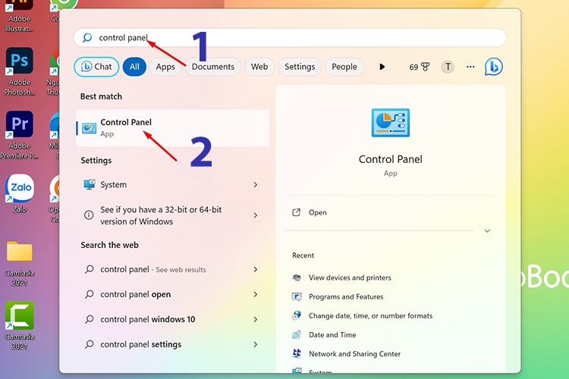Select 'control panel settings' web suggestion
Image resolution: width=569 pixels, height=379 pixels.
point(172,345)
